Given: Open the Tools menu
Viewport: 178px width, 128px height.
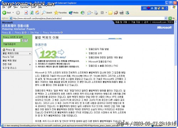Looking at the screenshot, I should 33,7.
